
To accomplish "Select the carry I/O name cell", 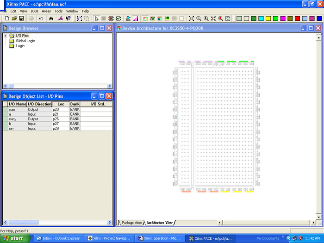I will click(x=18, y=119).
